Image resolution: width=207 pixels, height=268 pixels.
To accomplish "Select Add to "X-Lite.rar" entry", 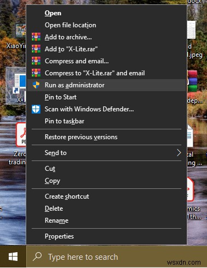I will point(107,49).
